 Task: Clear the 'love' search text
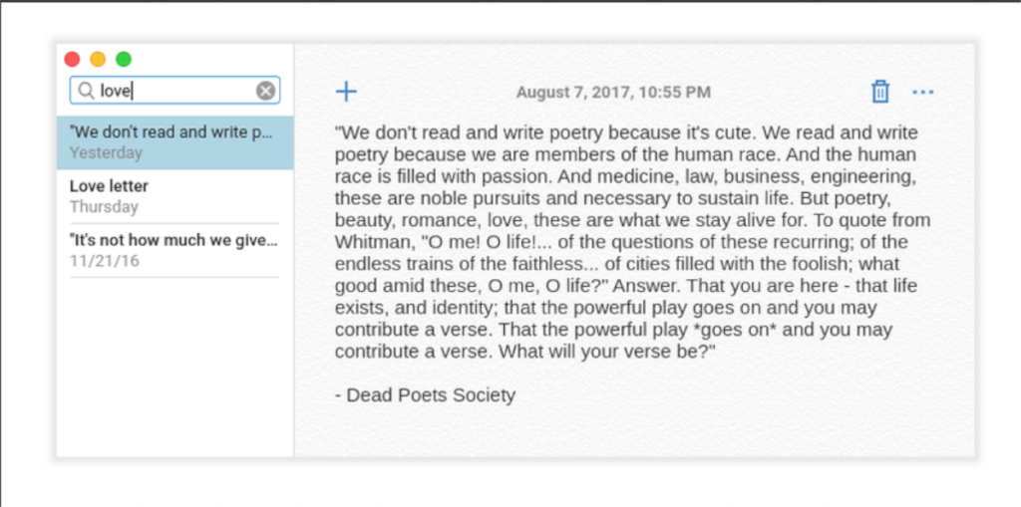(x=265, y=91)
